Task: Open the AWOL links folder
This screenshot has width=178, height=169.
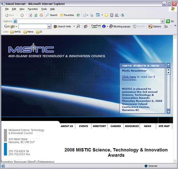Action: pos(15,32)
